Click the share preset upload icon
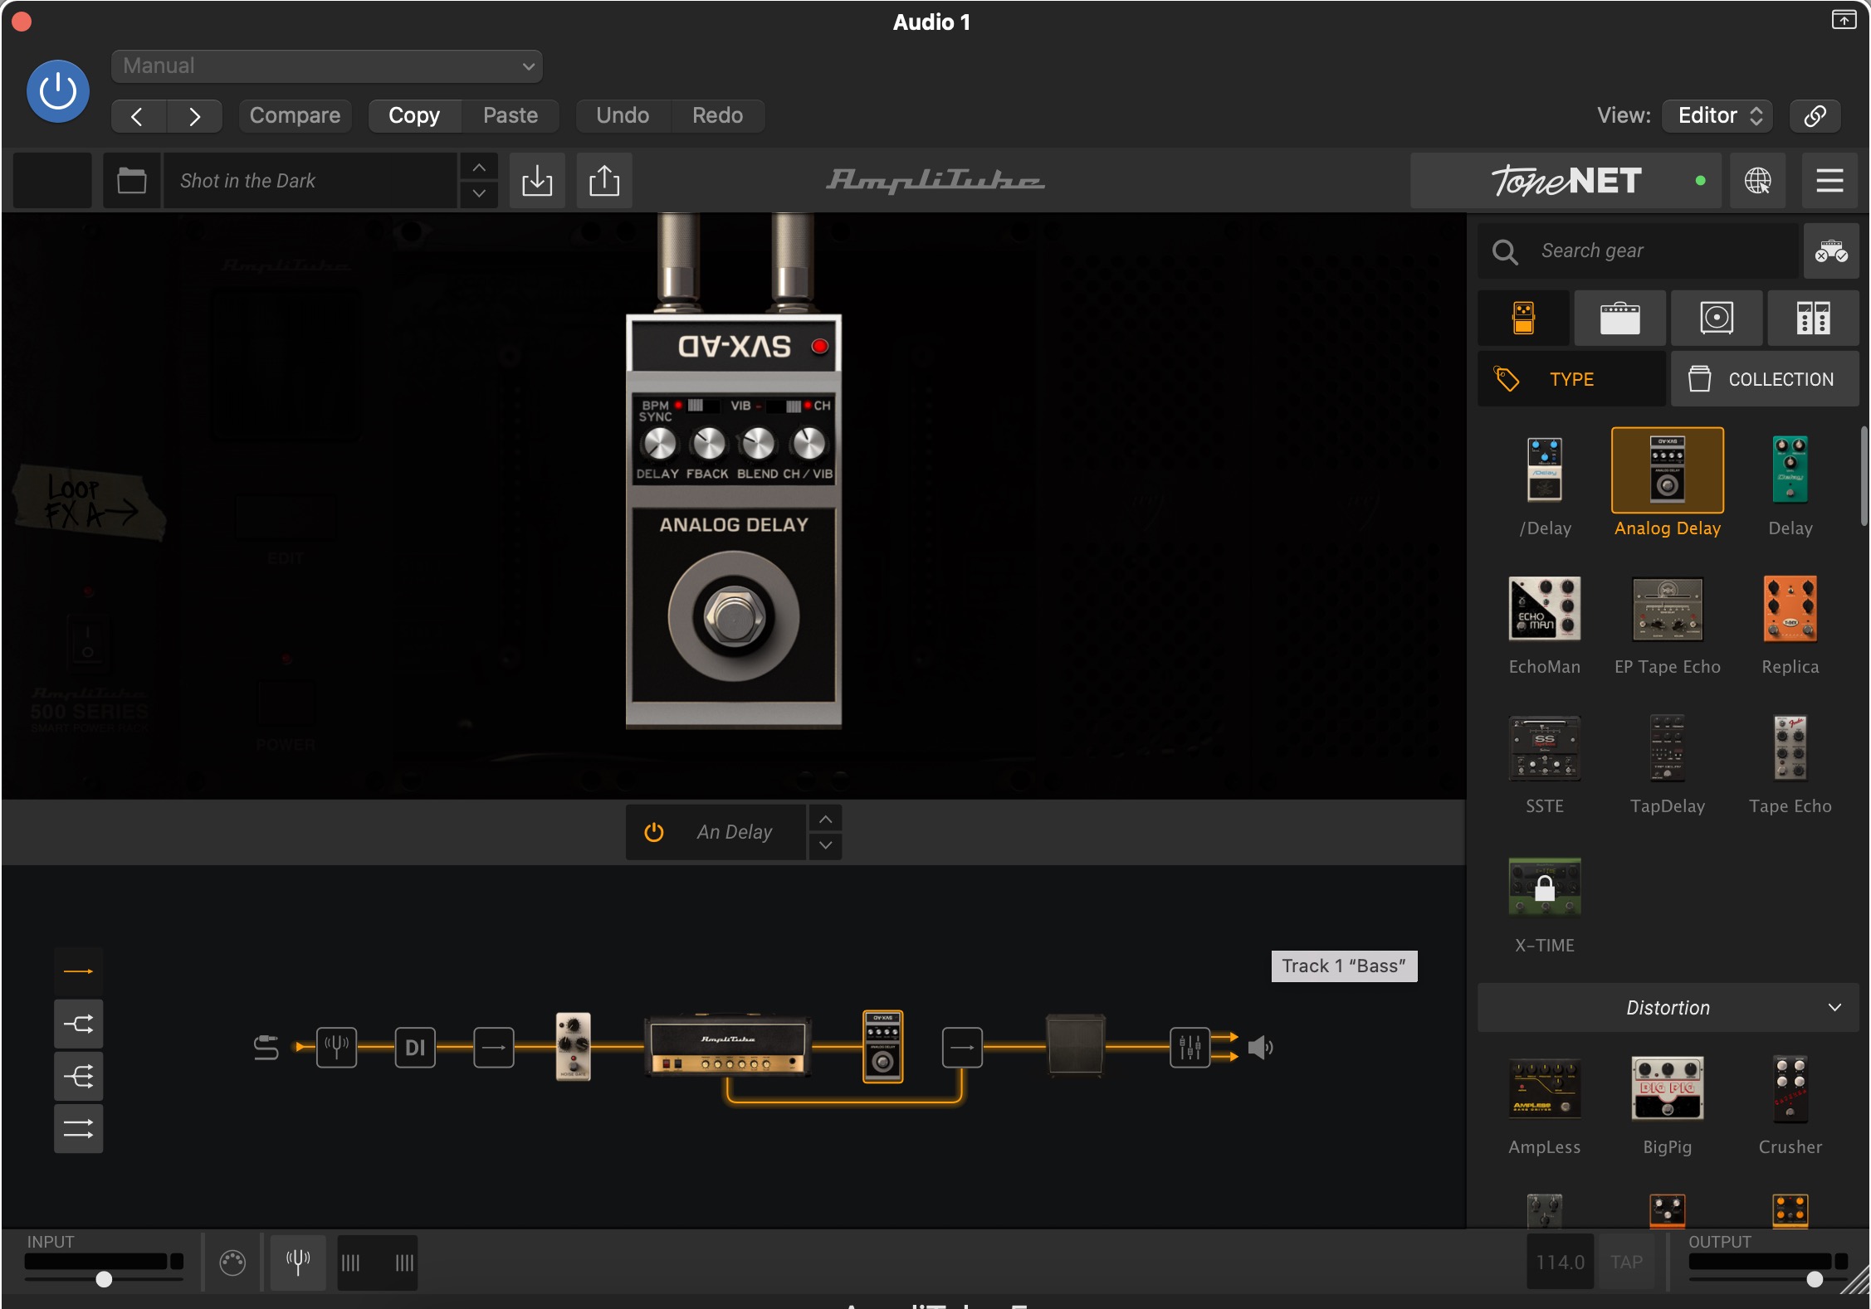This screenshot has width=1871, height=1309. click(x=604, y=181)
